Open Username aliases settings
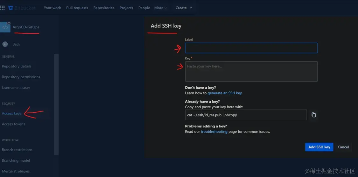 coord(16,88)
